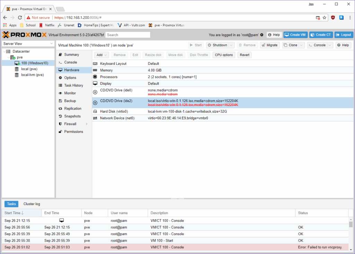
Task: Open the Monitor section
Action: coord(74,93)
